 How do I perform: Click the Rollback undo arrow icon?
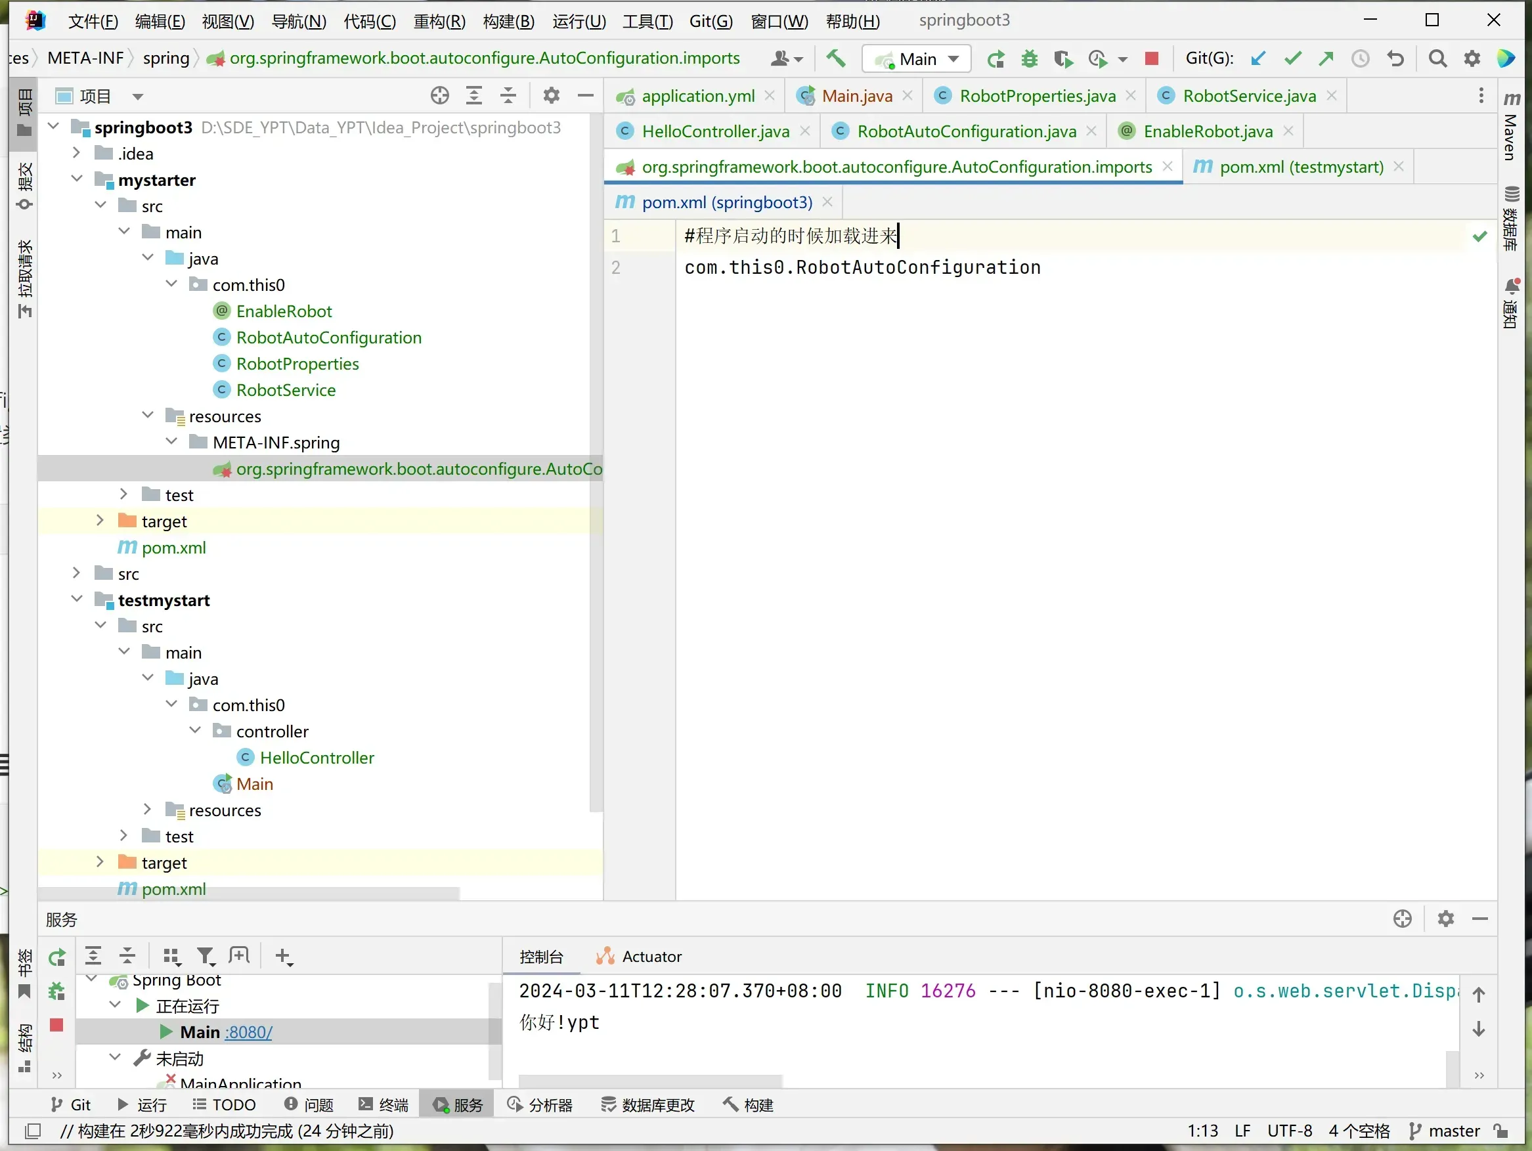point(1395,59)
